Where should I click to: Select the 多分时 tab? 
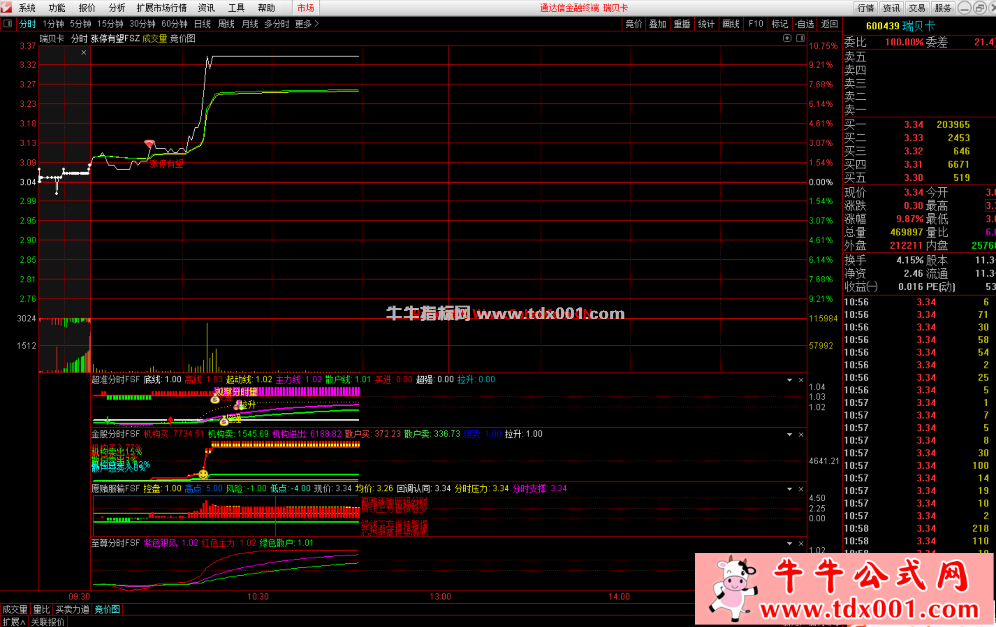tap(277, 24)
